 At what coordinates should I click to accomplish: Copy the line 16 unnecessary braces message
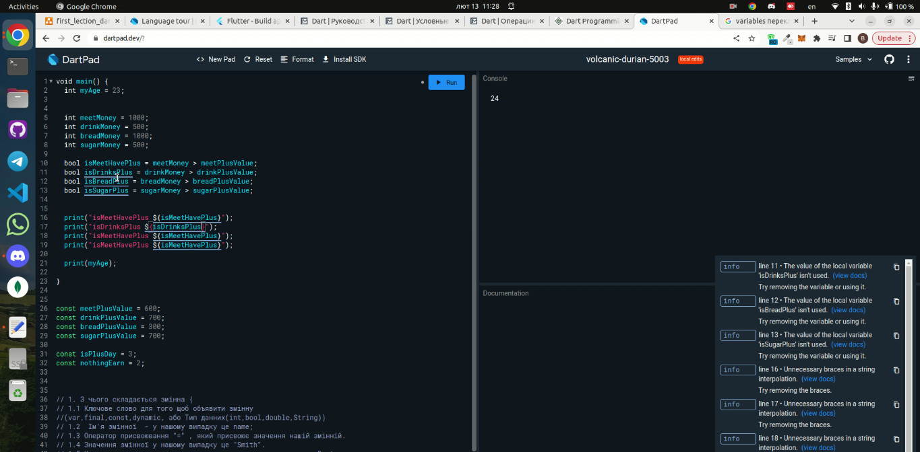[896, 370]
